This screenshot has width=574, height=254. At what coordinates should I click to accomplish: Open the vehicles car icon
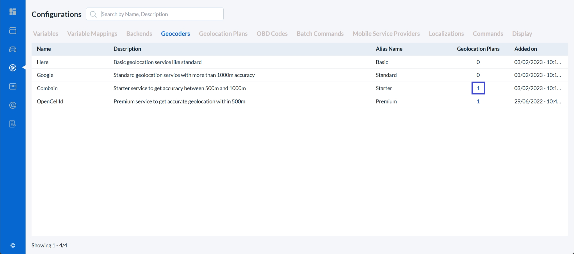coord(13,49)
